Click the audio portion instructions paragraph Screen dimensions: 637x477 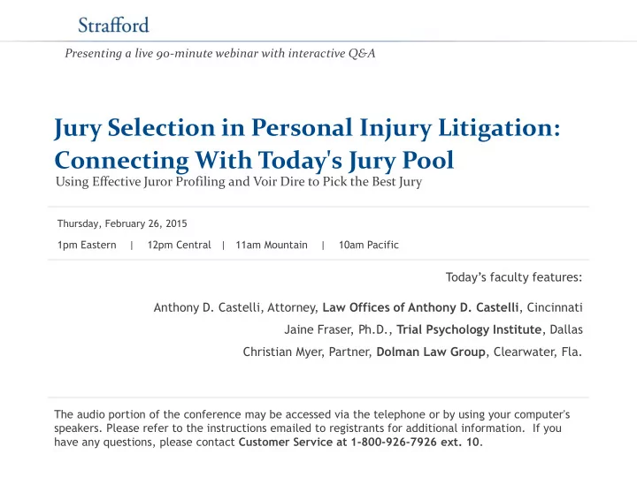[x=312, y=428]
